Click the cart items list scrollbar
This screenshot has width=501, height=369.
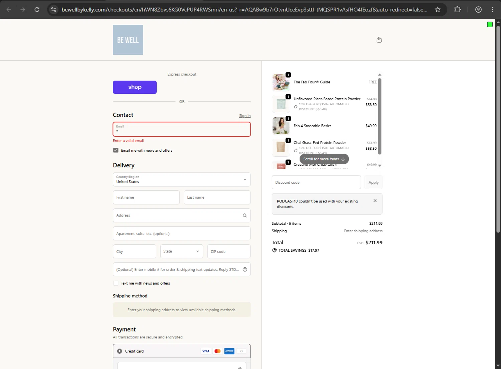(x=379, y=116)
